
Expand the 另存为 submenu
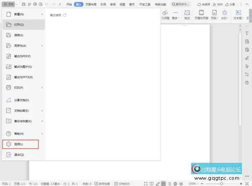click(42, 45)
